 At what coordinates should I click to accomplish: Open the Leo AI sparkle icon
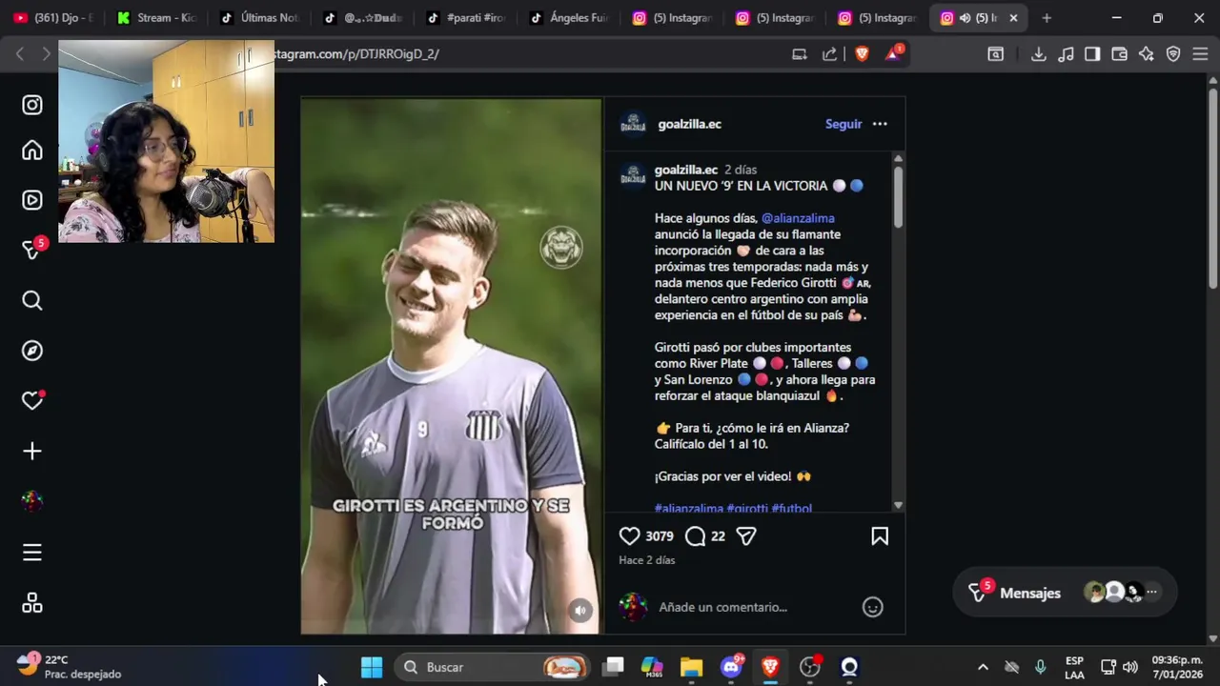(x=1147, y=54)
